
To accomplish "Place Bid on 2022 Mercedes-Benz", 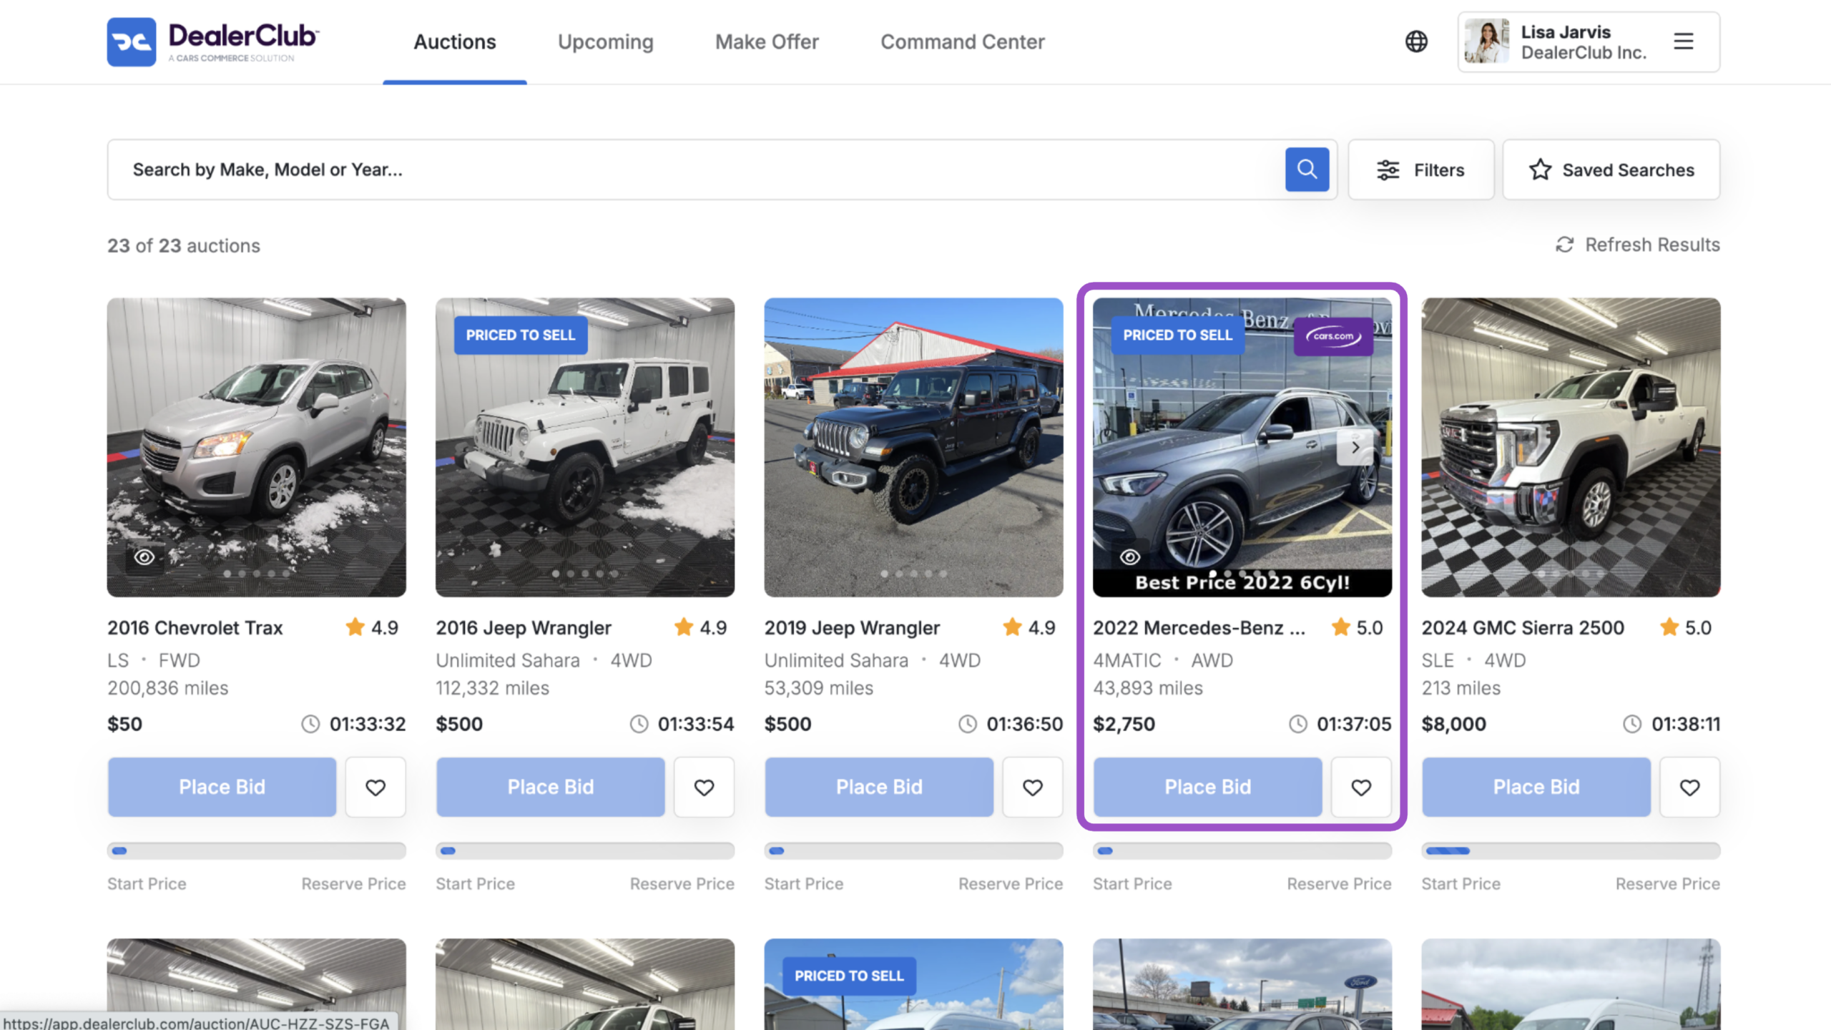I will coord(1207,787).
